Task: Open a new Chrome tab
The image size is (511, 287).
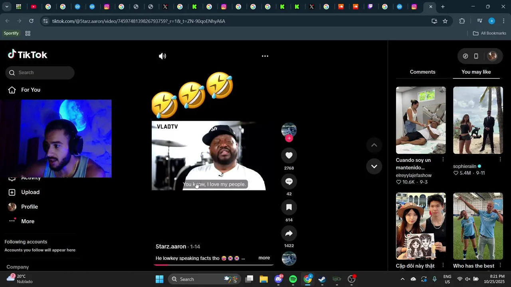Action: (x=443, y=7)
